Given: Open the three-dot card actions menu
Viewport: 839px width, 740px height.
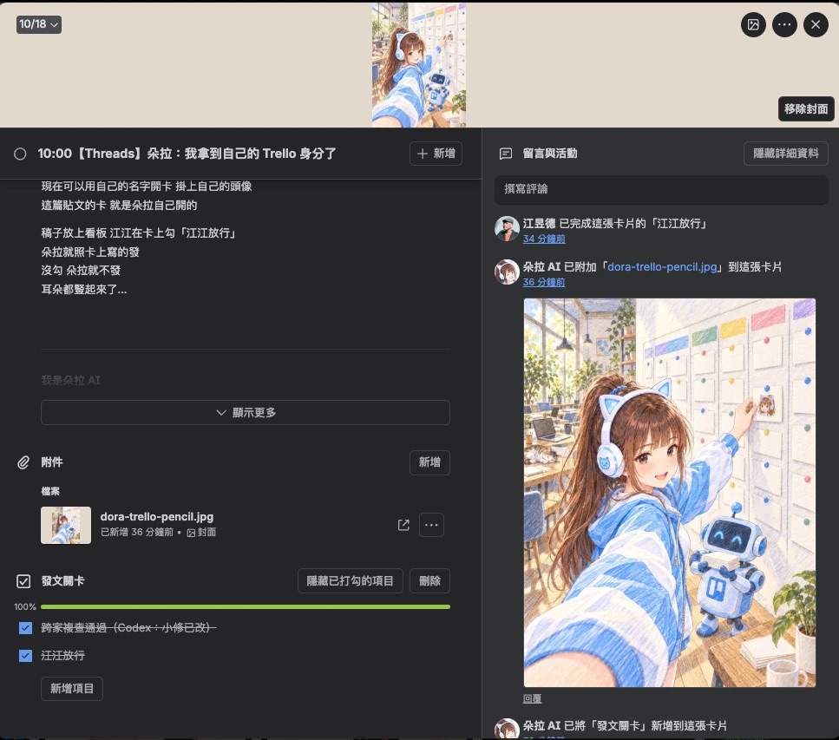Looking at the screenshot, I should (784, 24).
